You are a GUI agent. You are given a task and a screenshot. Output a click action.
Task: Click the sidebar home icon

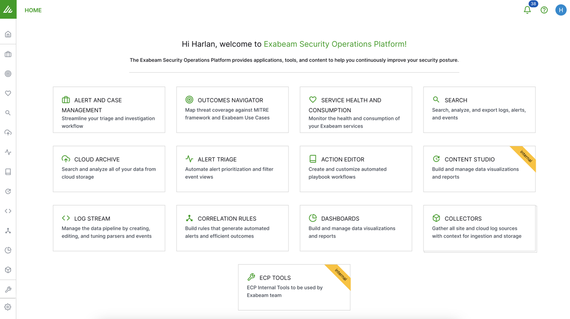point(8,34)
